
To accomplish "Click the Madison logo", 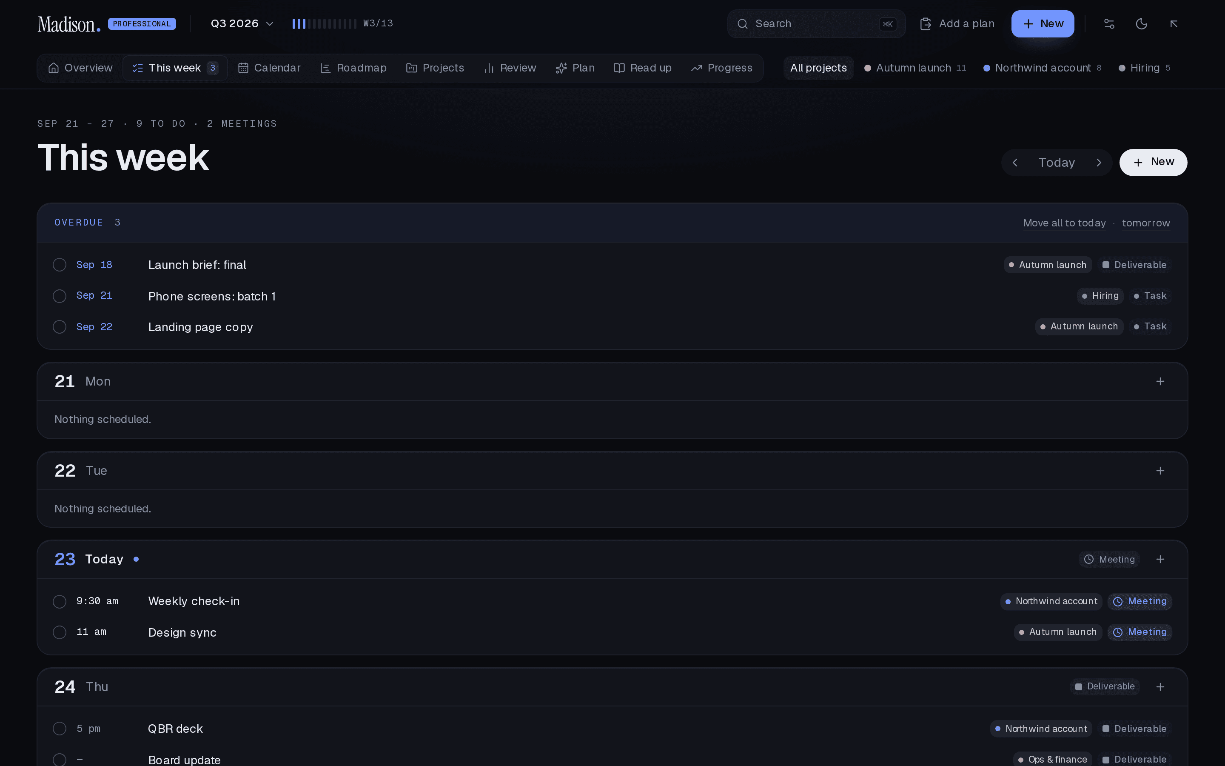I will click(x=69, y=24).
